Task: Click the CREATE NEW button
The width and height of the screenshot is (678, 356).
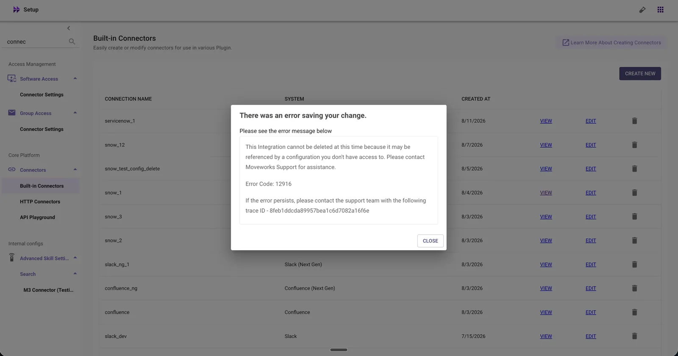Action: [x=640, y=74]
